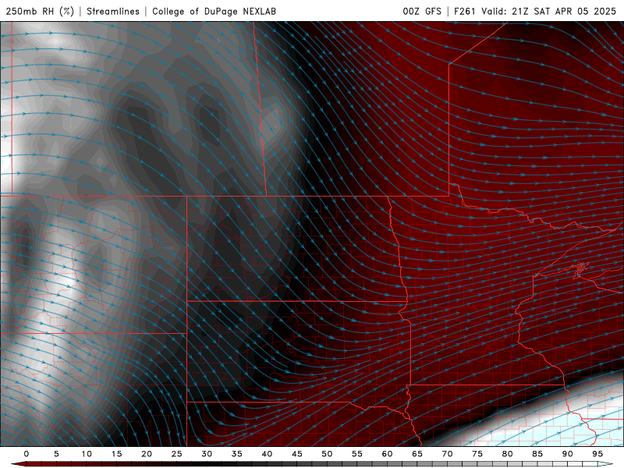Click the colorbar at the 55 label
Screen dimensions: 624x468
[x=357, y=454]
